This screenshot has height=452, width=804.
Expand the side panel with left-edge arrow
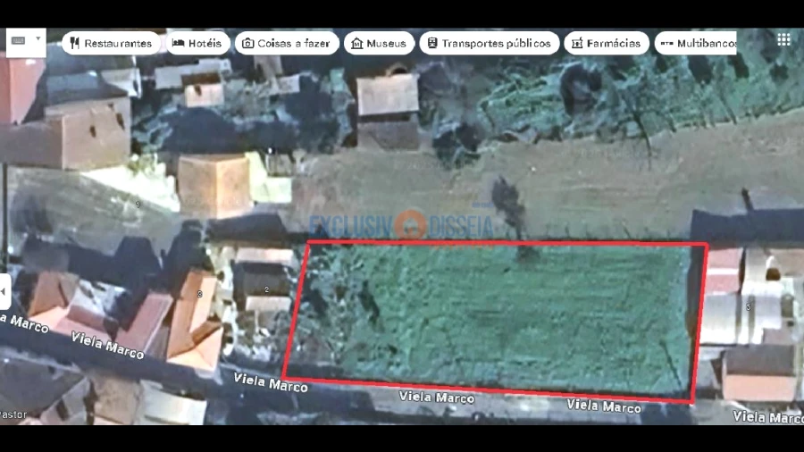coord(4,291)
